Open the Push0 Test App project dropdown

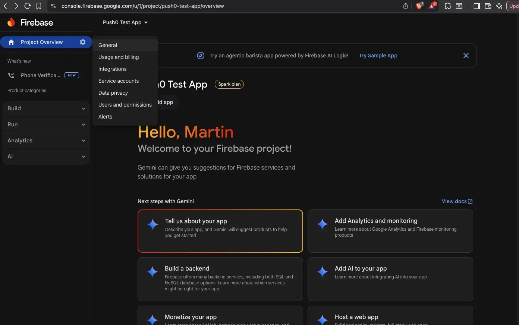tap(125, 22)
